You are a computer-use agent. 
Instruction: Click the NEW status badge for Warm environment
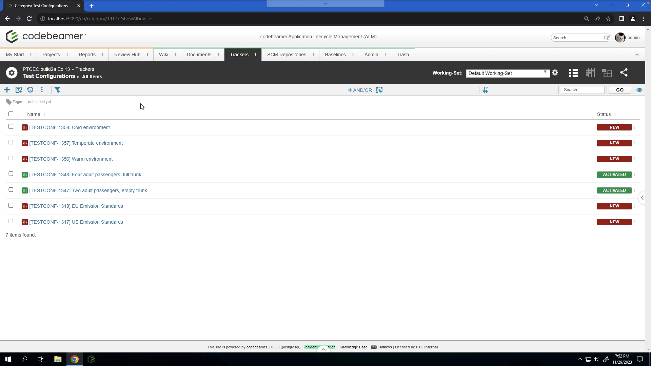coord(614,159)
